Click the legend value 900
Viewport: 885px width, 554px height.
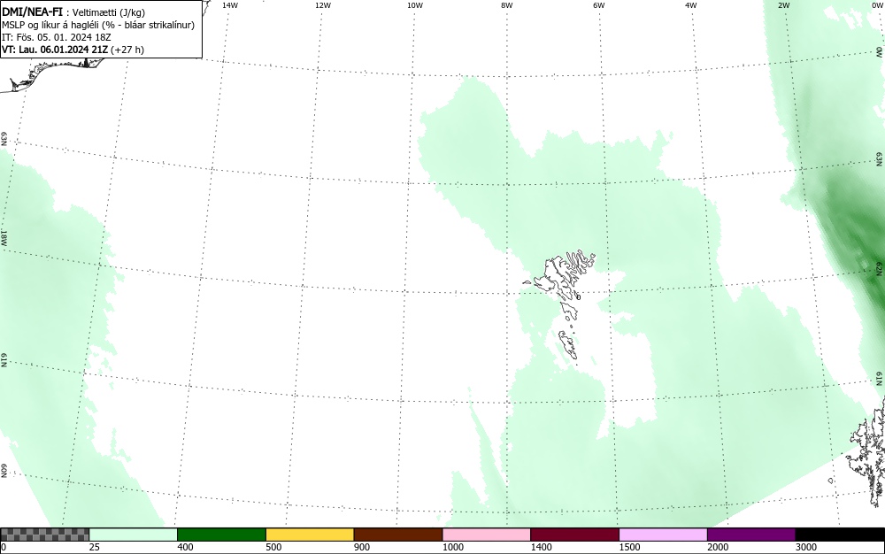pos(362,547)
